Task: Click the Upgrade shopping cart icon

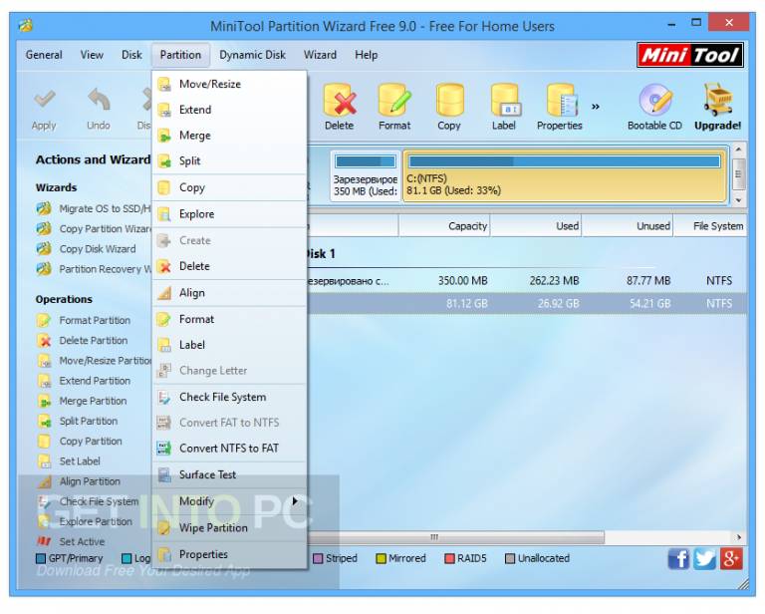Action: click(x=717, y=100)
